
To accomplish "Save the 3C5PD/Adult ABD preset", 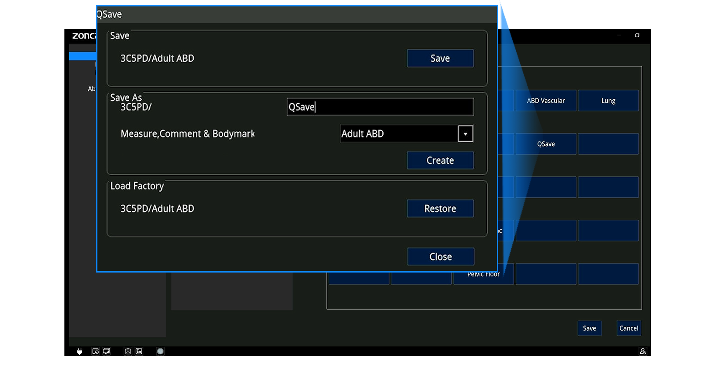I will coord(440,59).
